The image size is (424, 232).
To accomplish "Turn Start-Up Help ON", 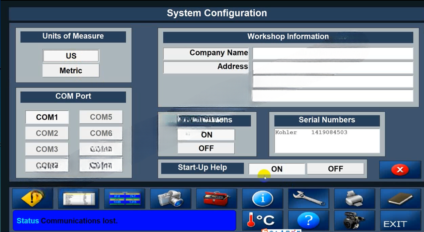I will point(277,169).
